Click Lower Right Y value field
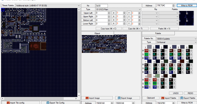Screen dimensions: 197x104 tap(135, 24)
